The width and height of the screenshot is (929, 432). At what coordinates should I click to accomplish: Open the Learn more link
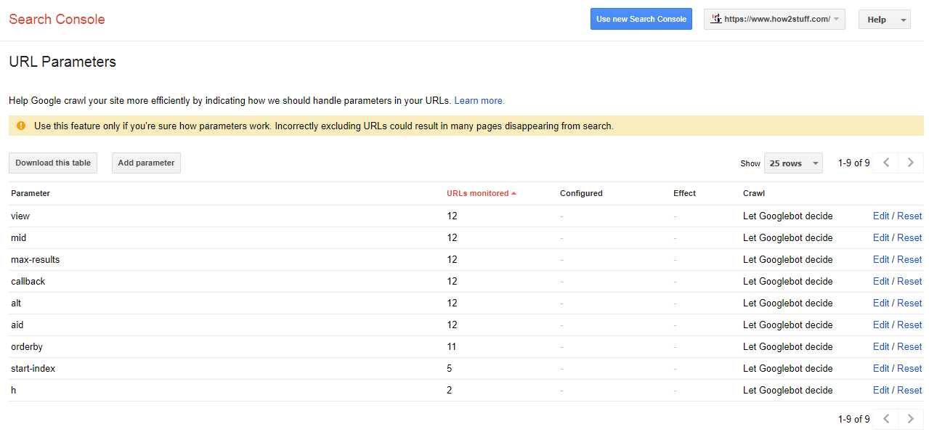479,101
